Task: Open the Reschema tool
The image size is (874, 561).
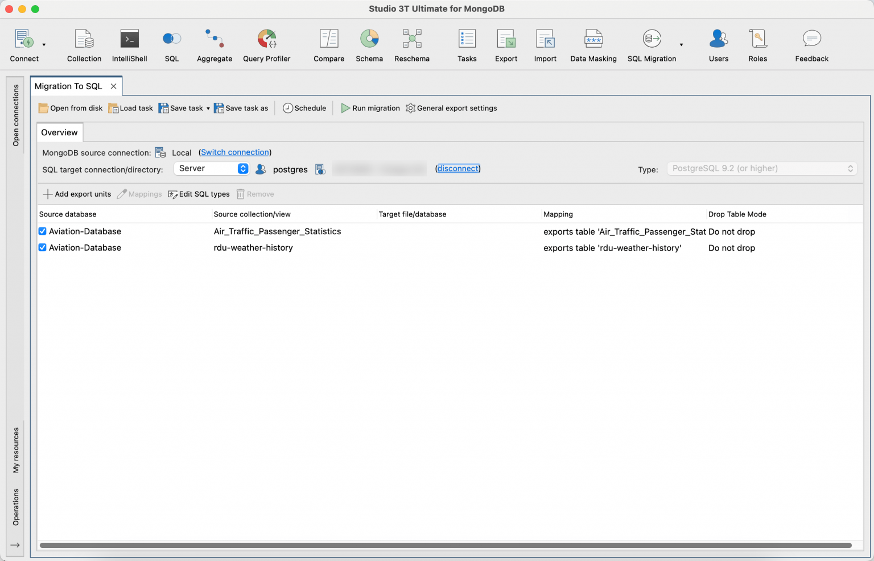Action: 411,44
